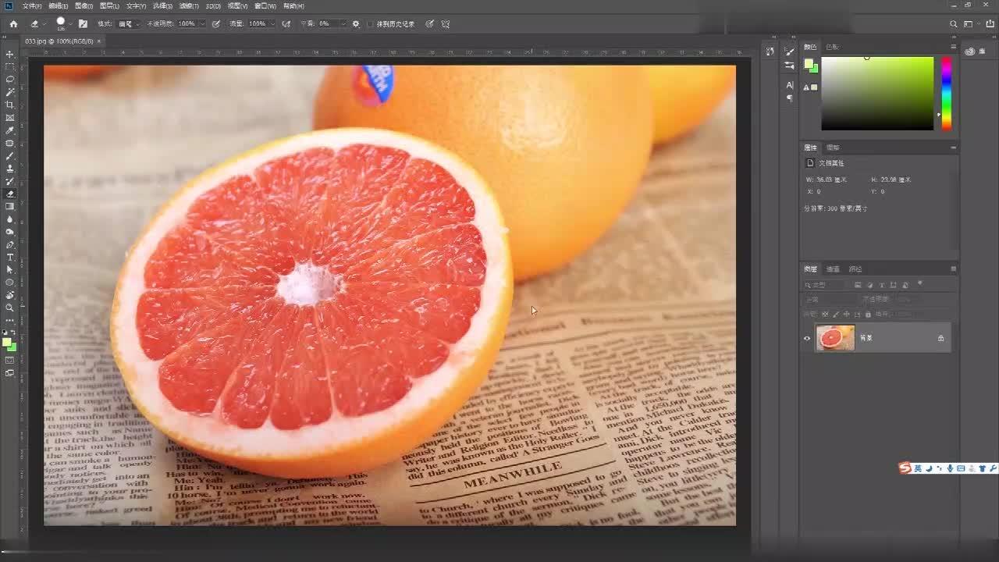Screen dimensions: 999x562
Task: Select the Lasso tool
Action: 10,79
